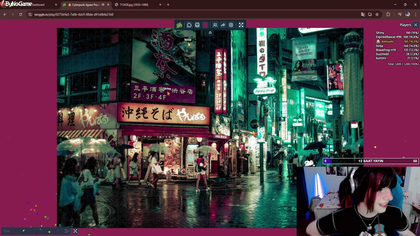Switch to the Dashboard tab
The image size is (420, 236).
pos(38,5)
